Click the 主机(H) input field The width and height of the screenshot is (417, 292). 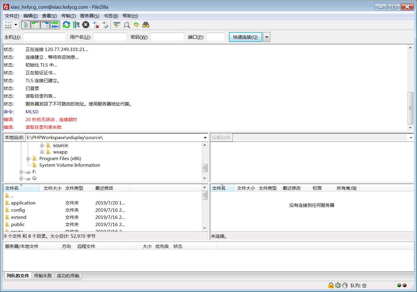pyautogui.click(x=44, y=37)
